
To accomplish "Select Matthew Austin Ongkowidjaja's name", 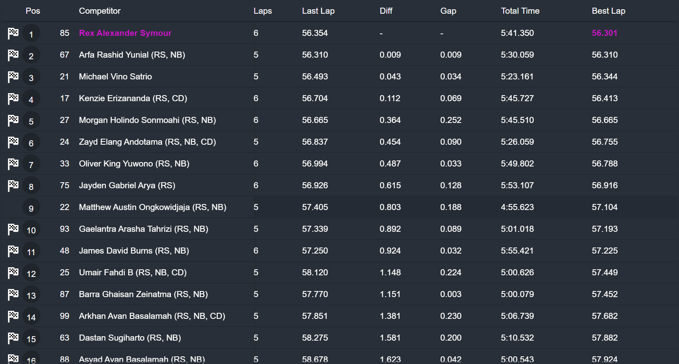I will click(152, 207).
